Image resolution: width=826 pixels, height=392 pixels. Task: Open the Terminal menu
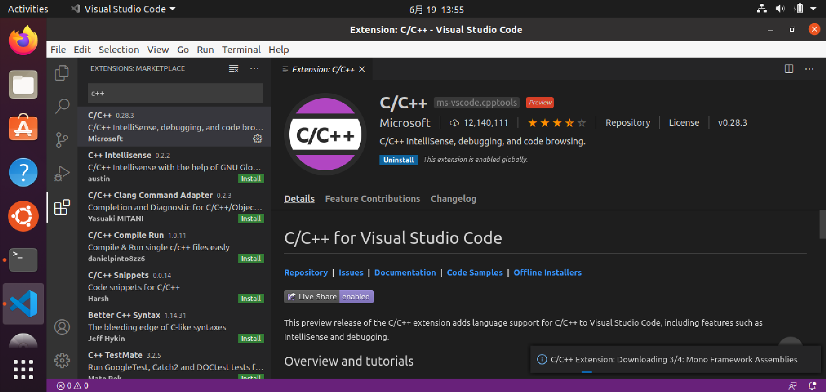pyautogui.click(x=241, y=49)
